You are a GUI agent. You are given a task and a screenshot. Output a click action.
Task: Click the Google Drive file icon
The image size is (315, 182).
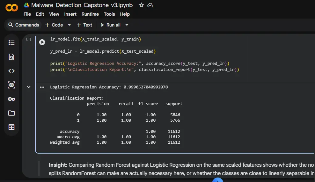[x=26, y=5]
